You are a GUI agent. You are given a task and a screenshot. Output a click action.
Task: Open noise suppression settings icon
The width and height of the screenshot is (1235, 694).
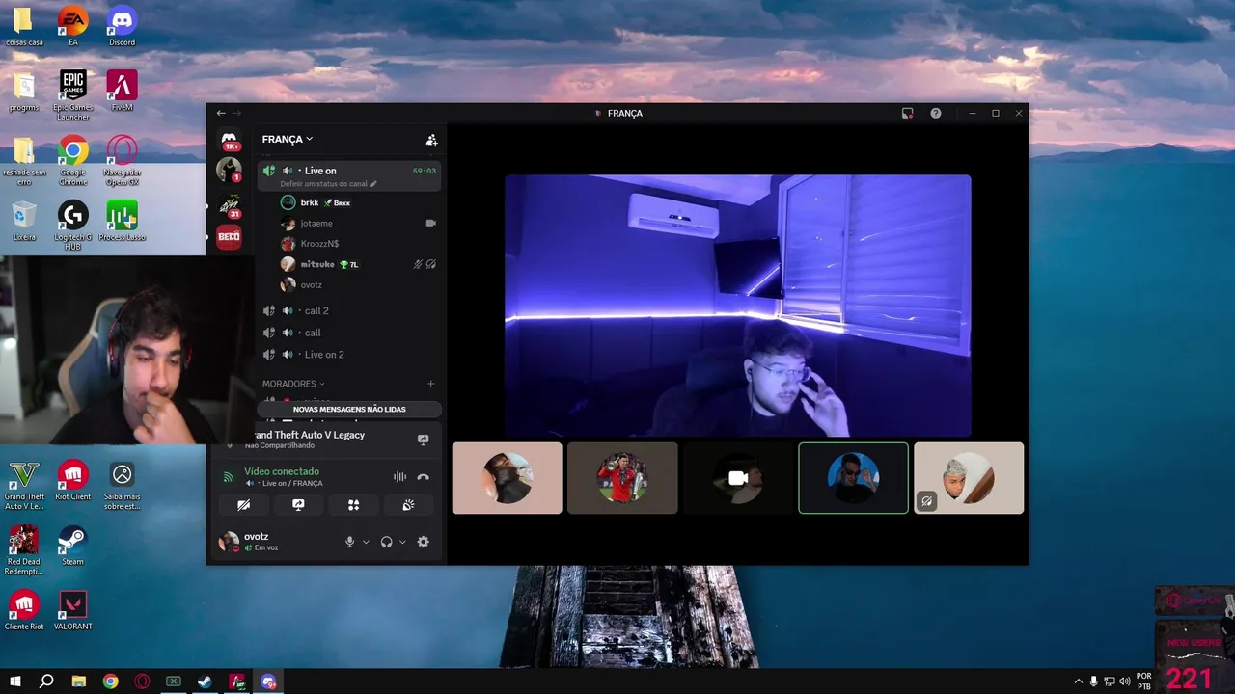tap(399, 477)
